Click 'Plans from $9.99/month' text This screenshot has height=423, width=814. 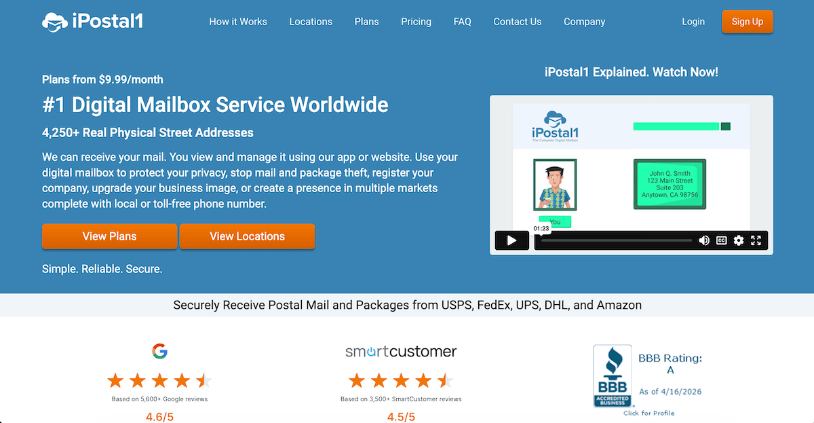pos(102,79)
